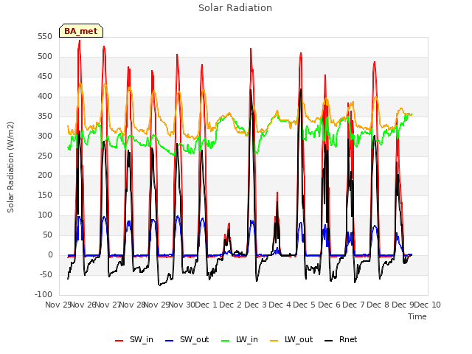Click the blue SW_out legend color marker
The height and width of the screenshot is (354, 472).
[x=170, y=341]
